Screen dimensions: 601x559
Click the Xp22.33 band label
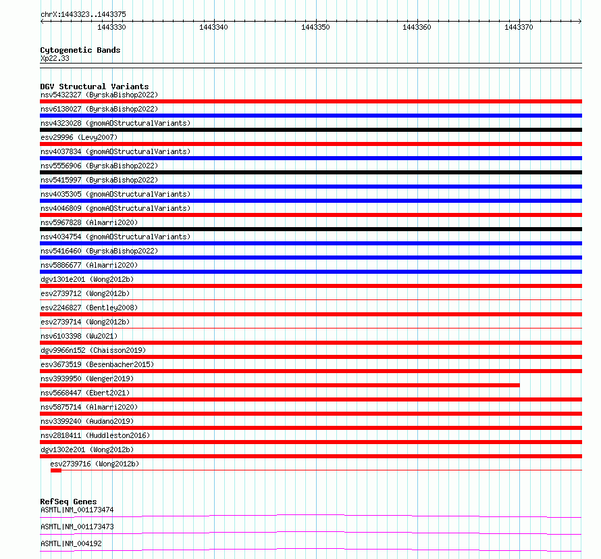coord(55,58)
